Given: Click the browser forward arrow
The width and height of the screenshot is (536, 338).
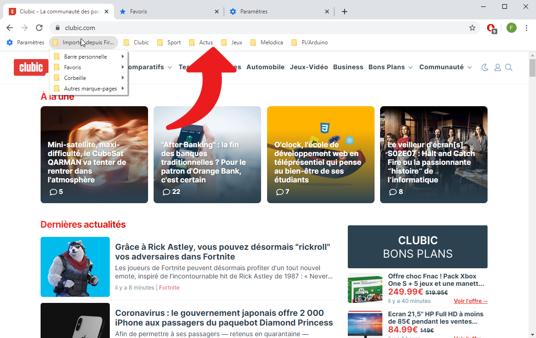Looking at the screenshot, I should click(x=24, y=28).
